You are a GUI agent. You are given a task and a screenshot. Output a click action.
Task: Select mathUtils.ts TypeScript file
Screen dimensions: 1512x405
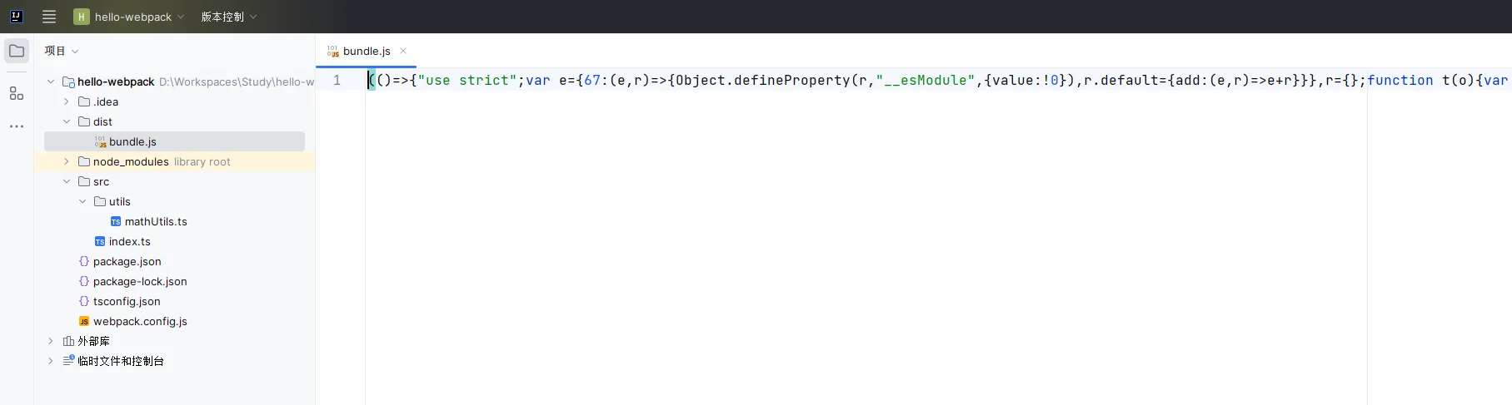(155, 222)
